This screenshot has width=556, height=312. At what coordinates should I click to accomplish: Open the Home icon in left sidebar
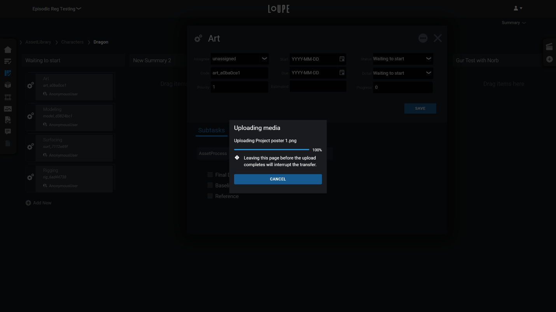[x=8, y=49]
